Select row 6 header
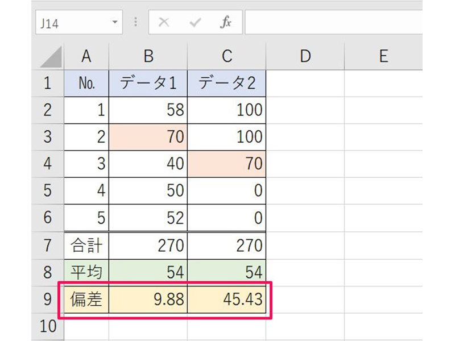Screen dimensions: 455x341 point(48,218)
